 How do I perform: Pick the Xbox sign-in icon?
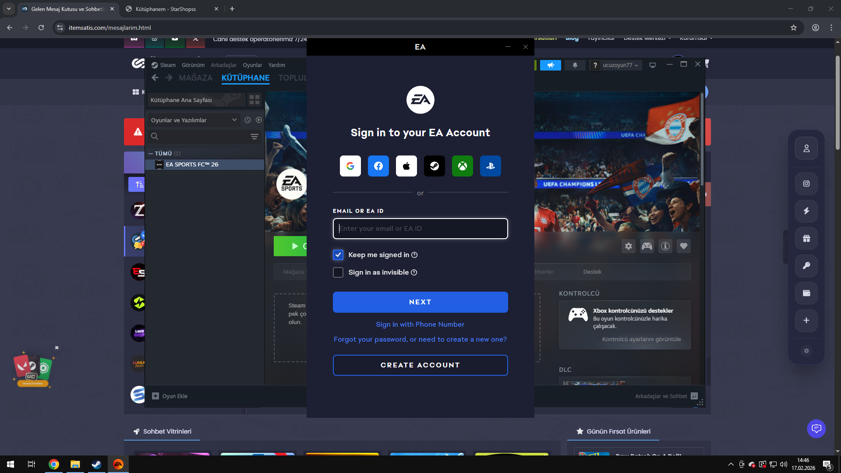(462, 166)
